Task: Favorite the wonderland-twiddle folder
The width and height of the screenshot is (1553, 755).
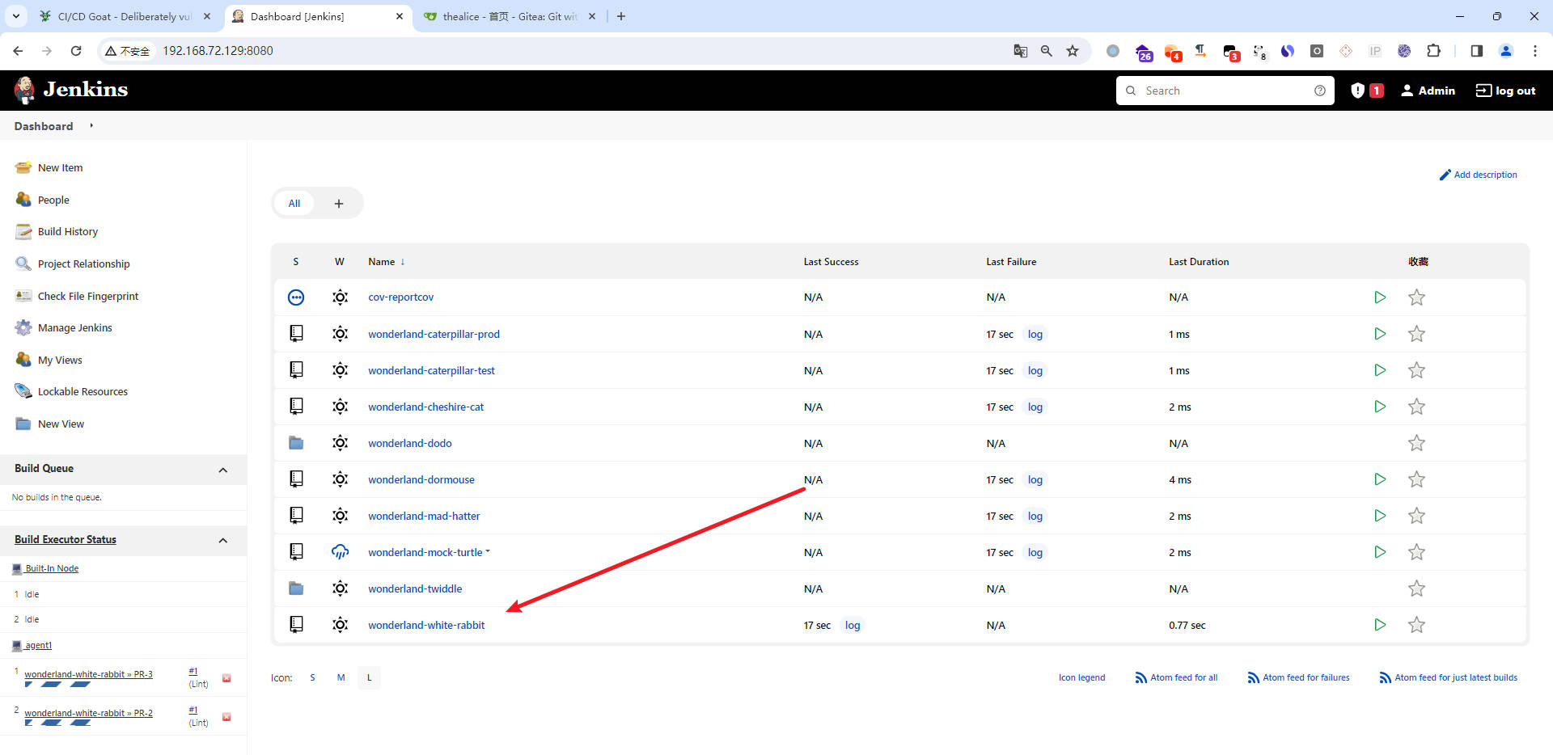Action: click(x=1416, y=588)
